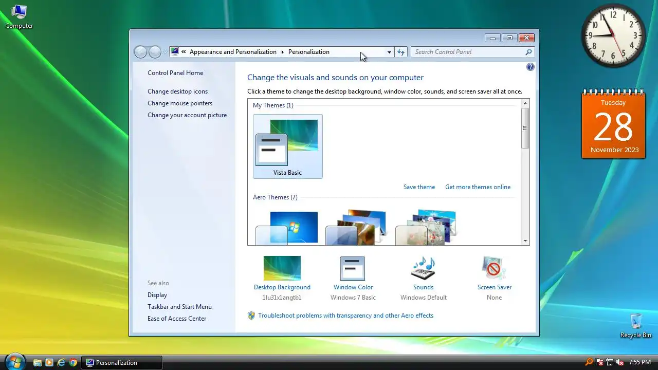658x370 pixels.
Task: Open Change mouse pointers link
Action: [180, 103]
